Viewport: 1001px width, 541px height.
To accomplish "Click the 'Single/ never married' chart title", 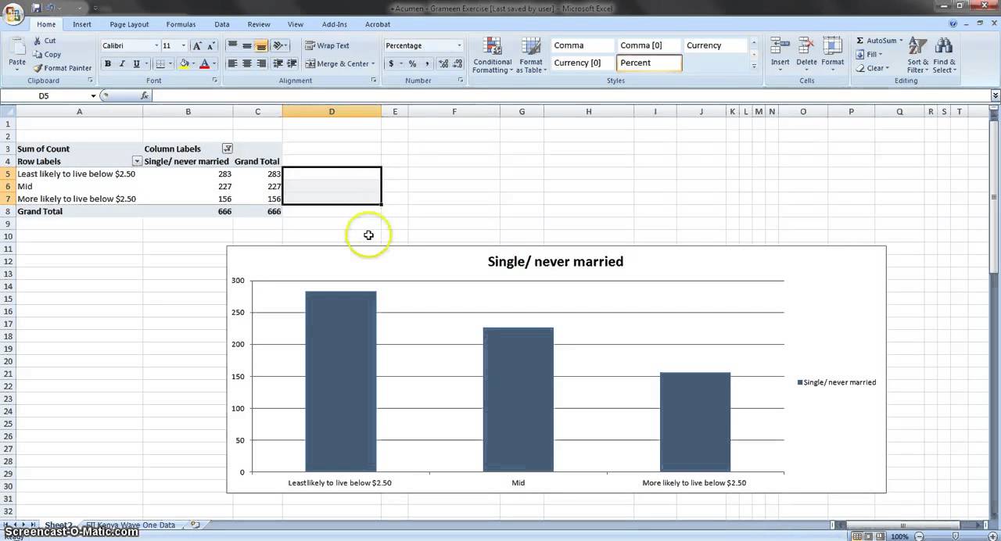I will [x=555, y=262].
